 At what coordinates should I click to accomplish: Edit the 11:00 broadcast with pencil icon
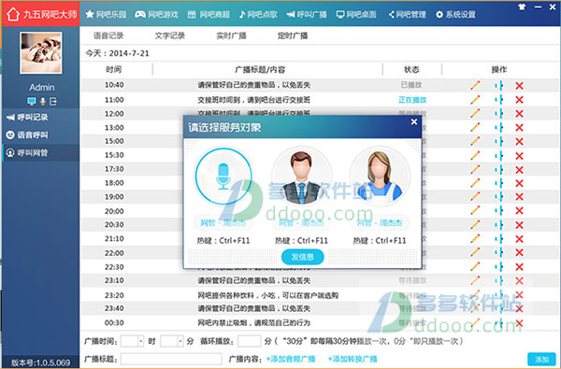475,100
